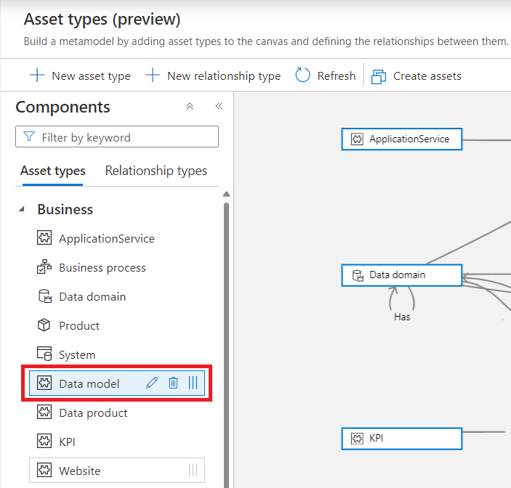Click the drag handle on Website
511x488 pixels.
[193, 471]
